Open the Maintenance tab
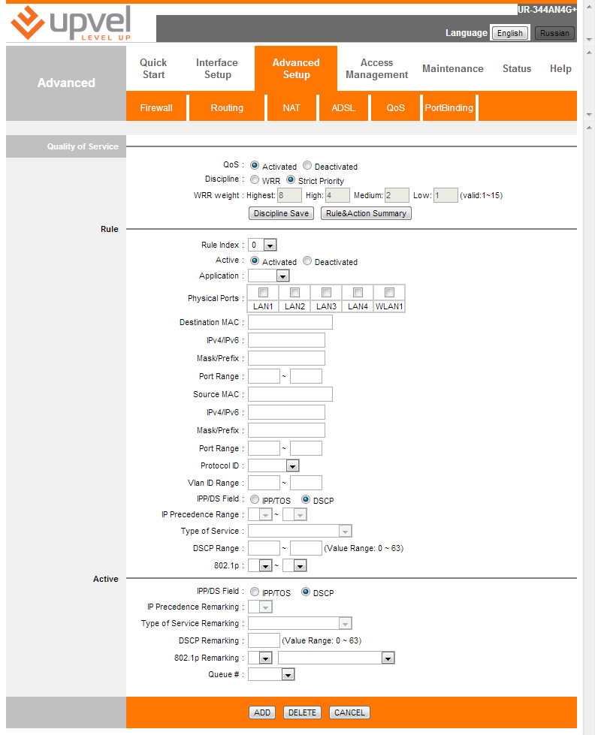 coord(452,68)
